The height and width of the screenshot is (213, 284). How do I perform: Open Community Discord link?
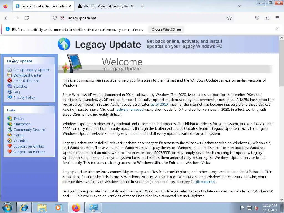(29, 130)
